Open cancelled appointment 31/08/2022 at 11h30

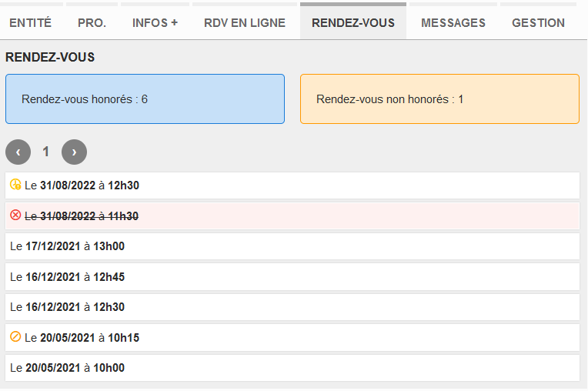[x=292, y=216]
